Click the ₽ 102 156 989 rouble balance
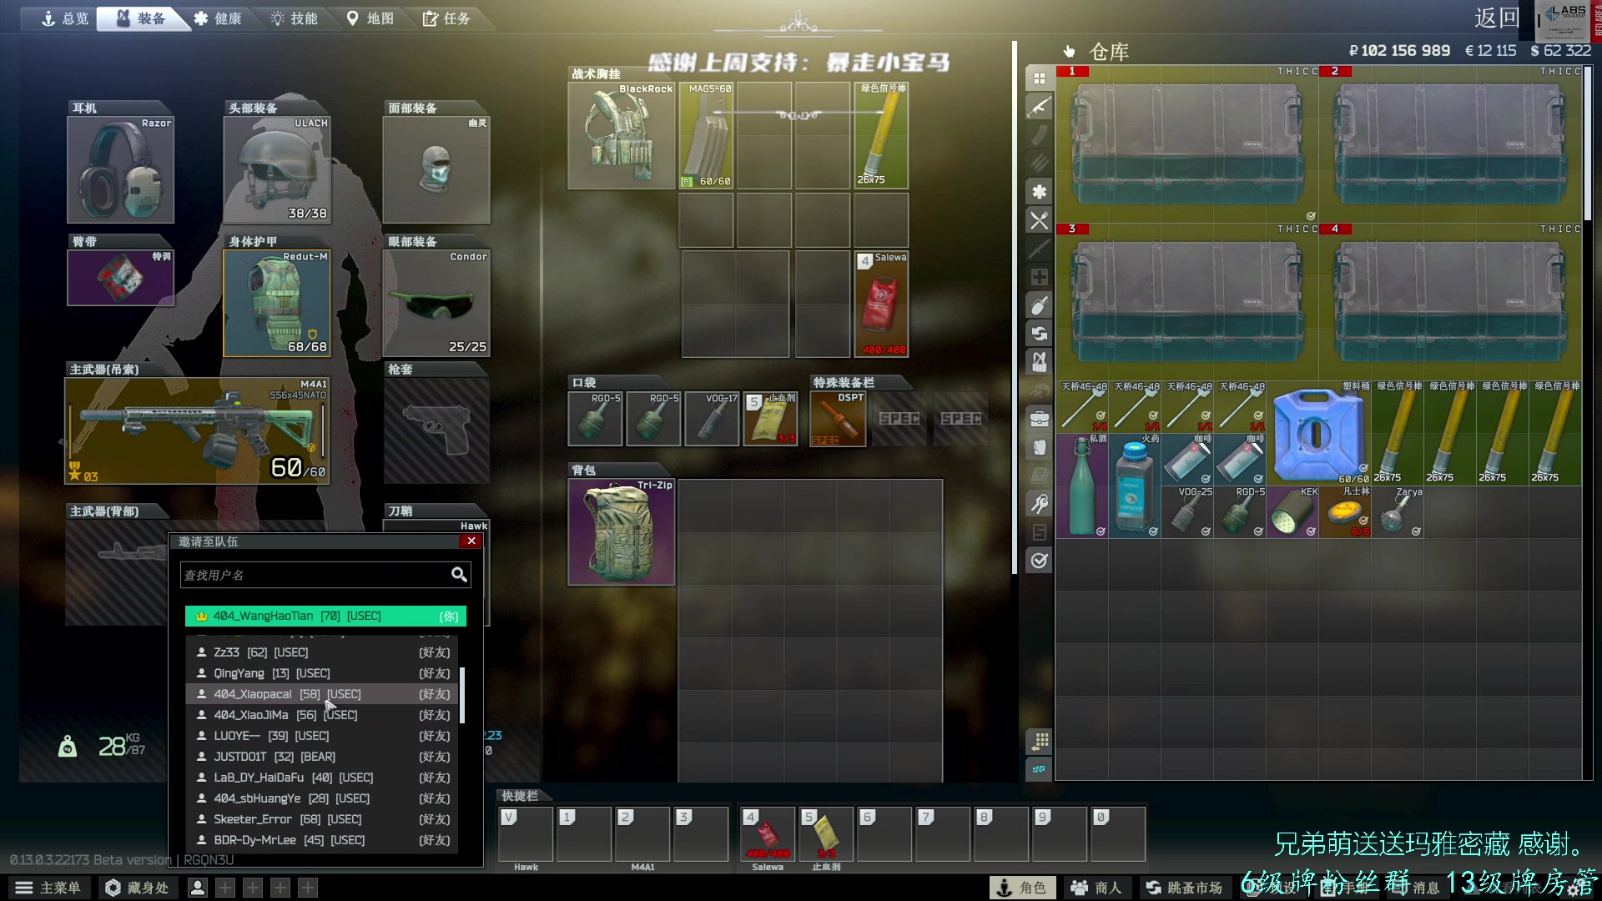The width and height of the screenshot is (1602, 901). [1399, 51]
